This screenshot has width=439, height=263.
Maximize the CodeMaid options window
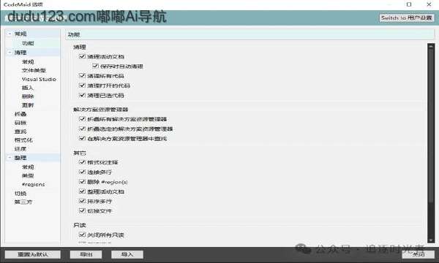(x=409, y=4)
